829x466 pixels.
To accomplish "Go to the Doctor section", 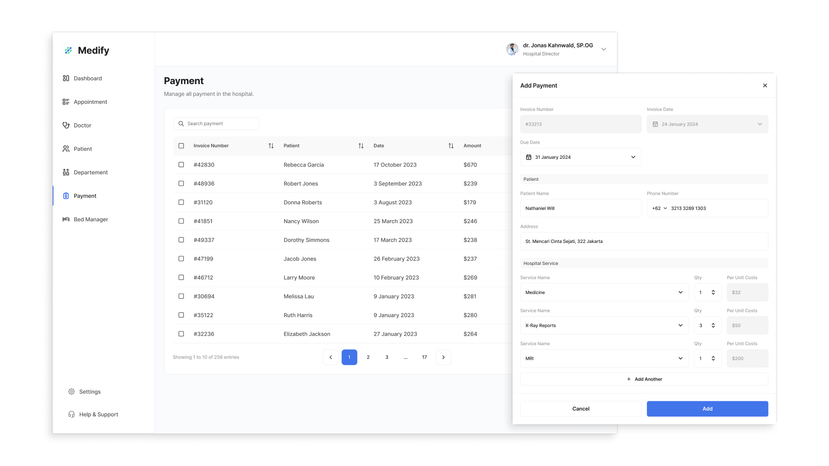I will click(82, 125).
